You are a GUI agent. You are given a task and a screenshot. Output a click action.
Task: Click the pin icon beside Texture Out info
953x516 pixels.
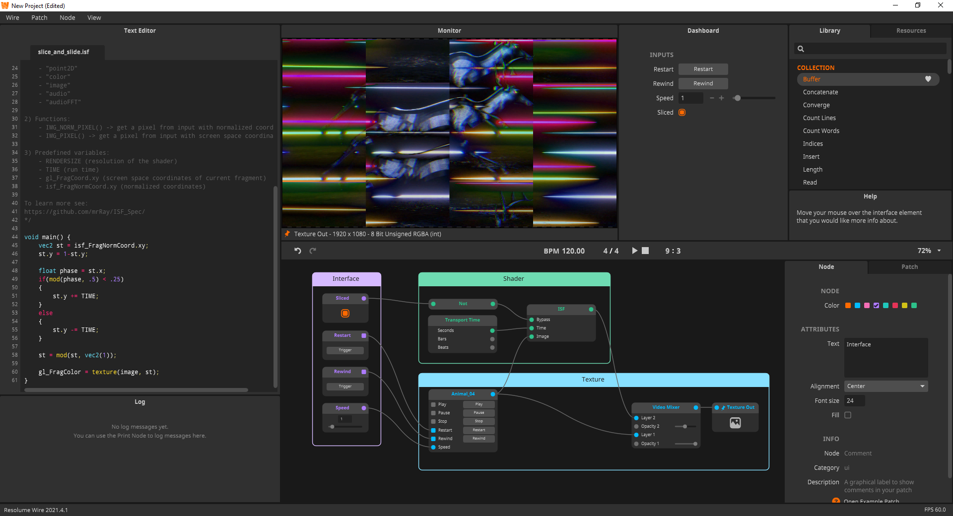(x=287, y=234)
